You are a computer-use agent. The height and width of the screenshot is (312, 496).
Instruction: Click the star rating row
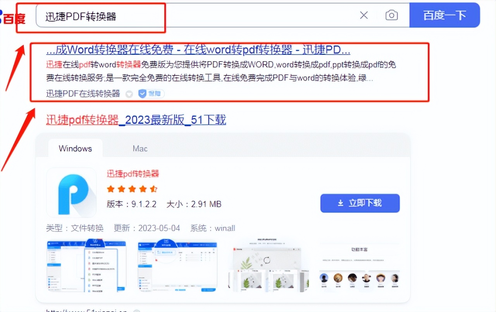(x=132, y=189)
